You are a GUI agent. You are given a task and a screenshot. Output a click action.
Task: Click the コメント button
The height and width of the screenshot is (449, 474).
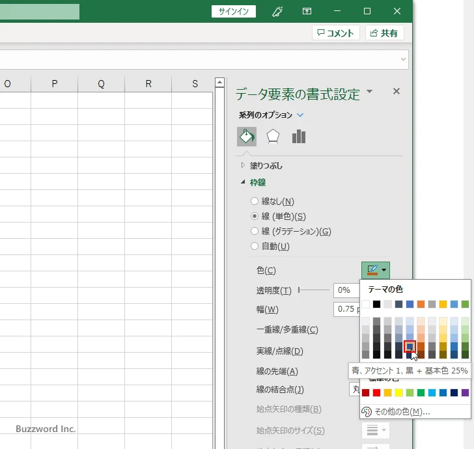(335, 33)
